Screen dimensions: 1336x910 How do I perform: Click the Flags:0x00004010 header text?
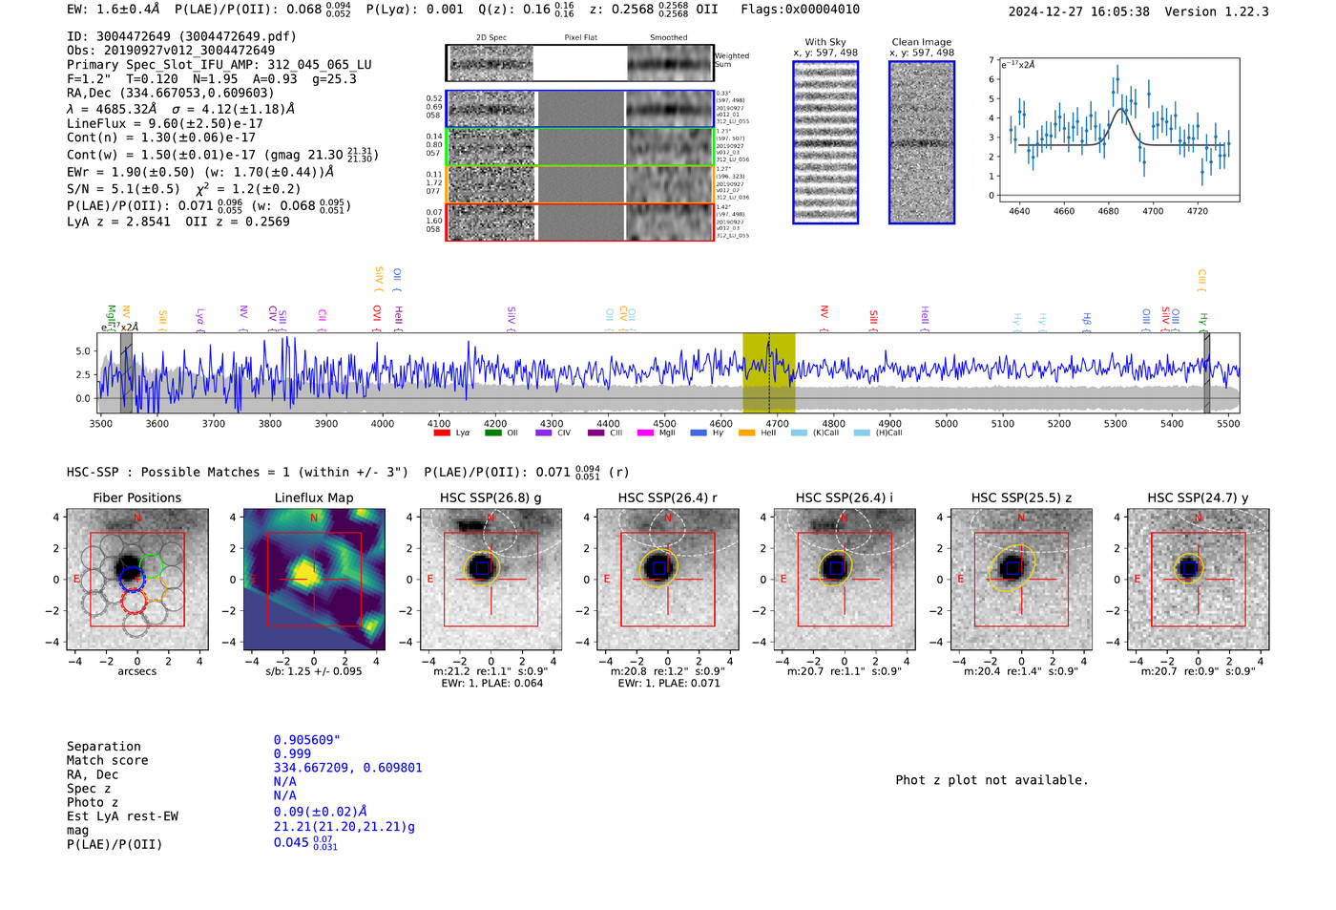pos(800,10)
